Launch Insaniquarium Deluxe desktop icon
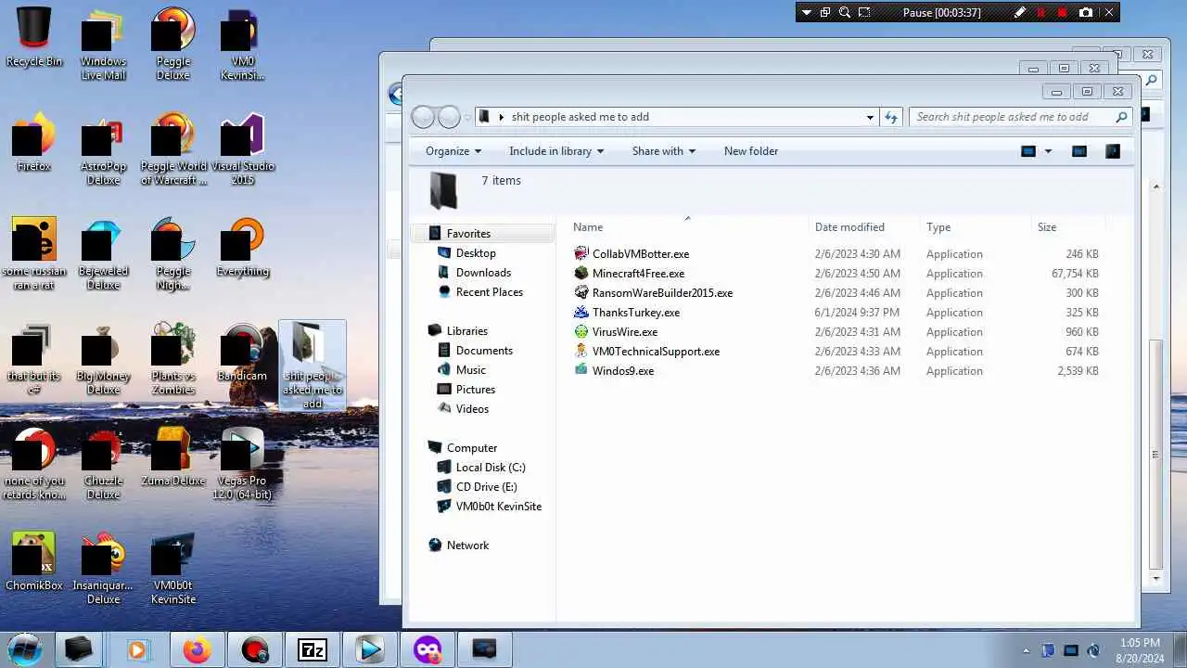This screenshot has height=668, width=1187. 103,568
